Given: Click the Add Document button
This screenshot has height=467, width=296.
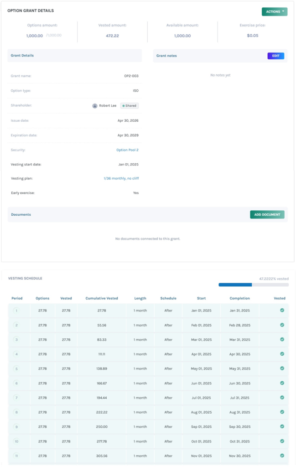Looking at the screenshot, I should [267, 214].
